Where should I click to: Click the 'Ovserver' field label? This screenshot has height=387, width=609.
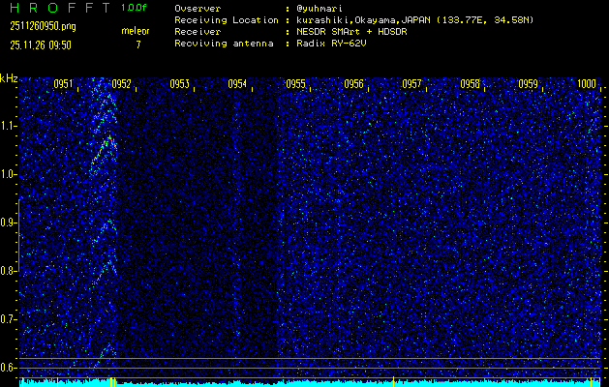[x=198, y=9]
